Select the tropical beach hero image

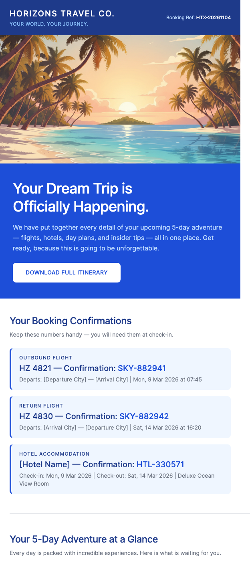coord(120,98)
